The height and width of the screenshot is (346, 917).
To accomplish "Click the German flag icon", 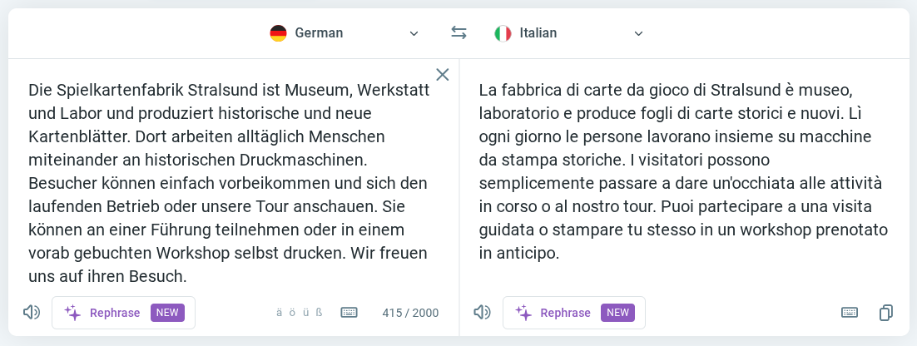I will (278, 33).
